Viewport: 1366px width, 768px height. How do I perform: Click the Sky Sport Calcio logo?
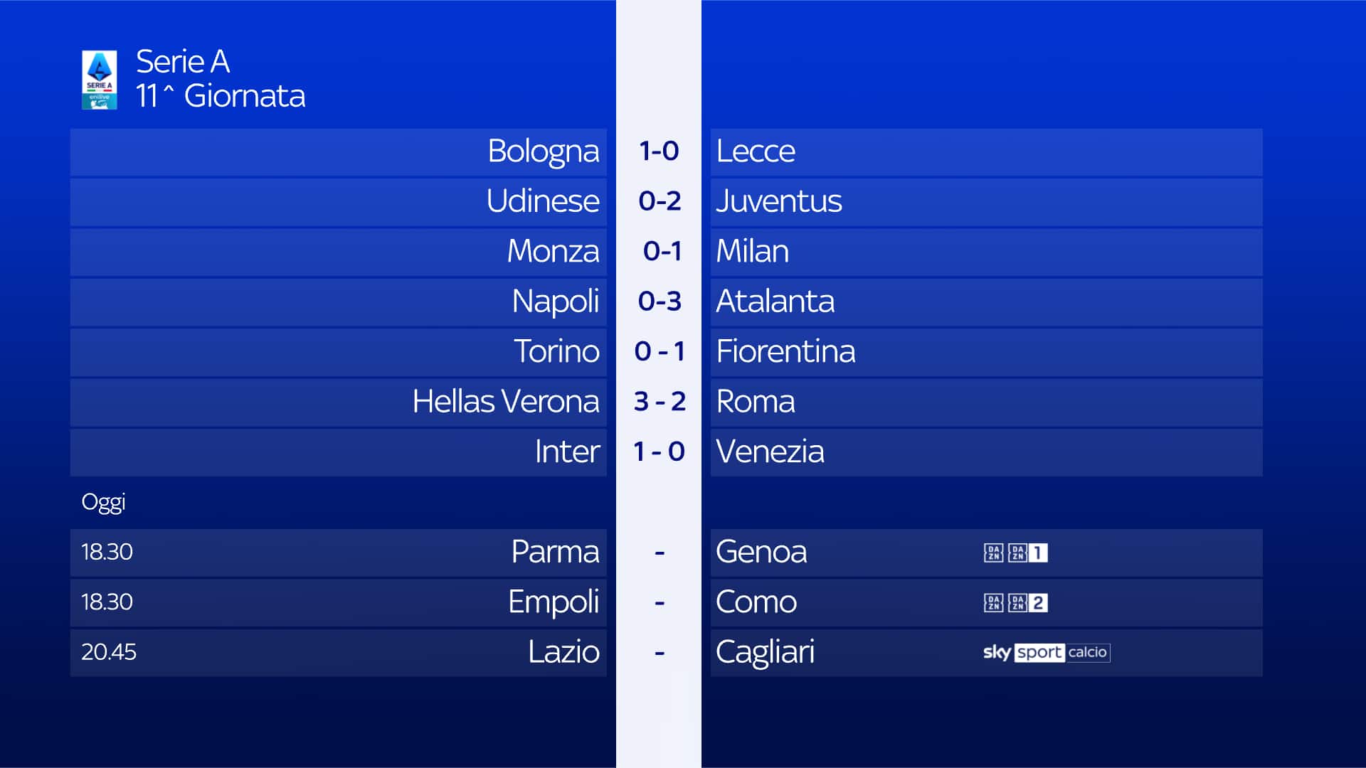click(x=1046, y=652)
